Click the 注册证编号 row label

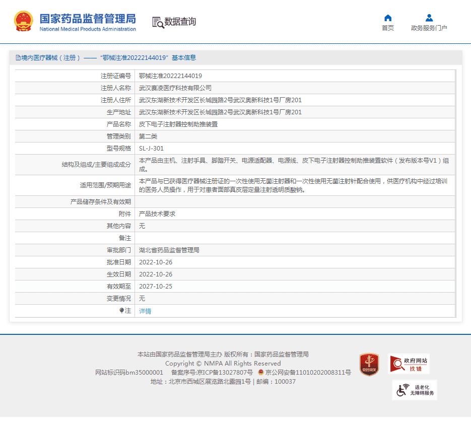(x=116, y=76)
